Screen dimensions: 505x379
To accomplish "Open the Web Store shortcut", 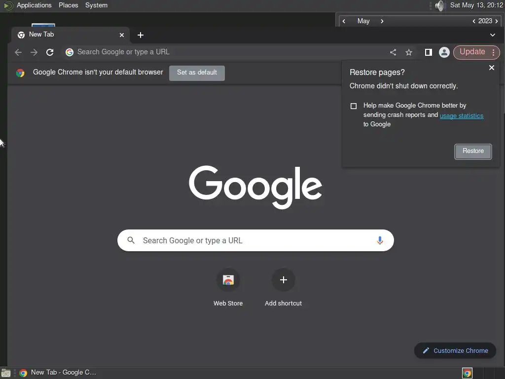I will (228, 288).
